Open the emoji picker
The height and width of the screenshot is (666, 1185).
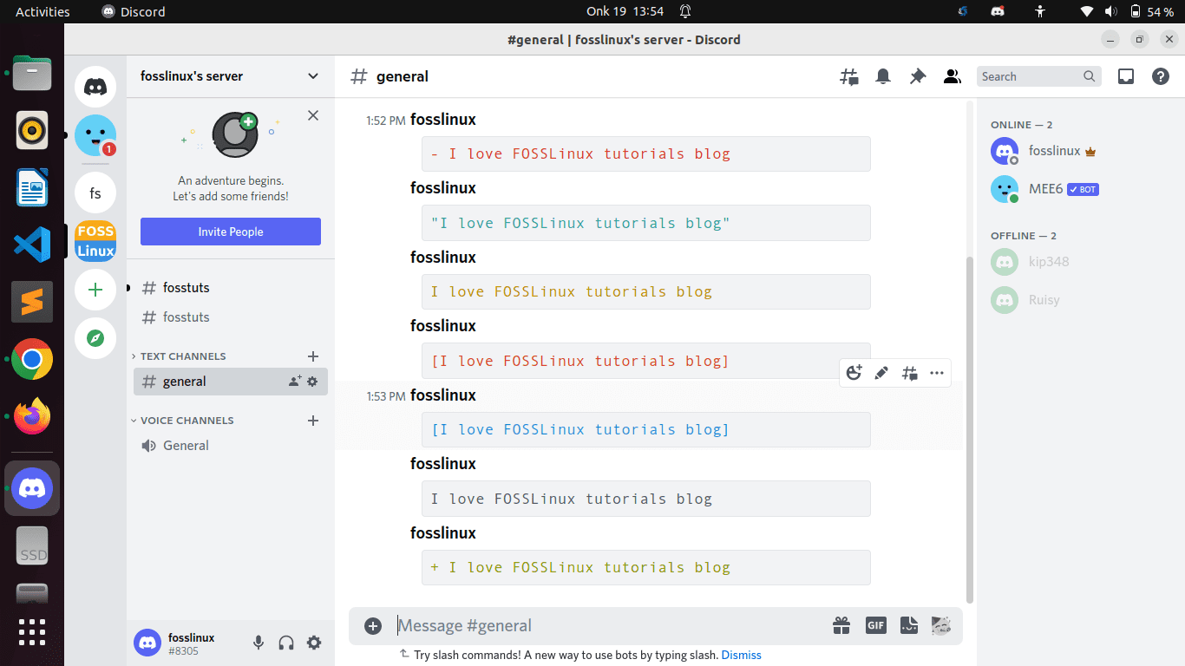(x=941, y=625)
